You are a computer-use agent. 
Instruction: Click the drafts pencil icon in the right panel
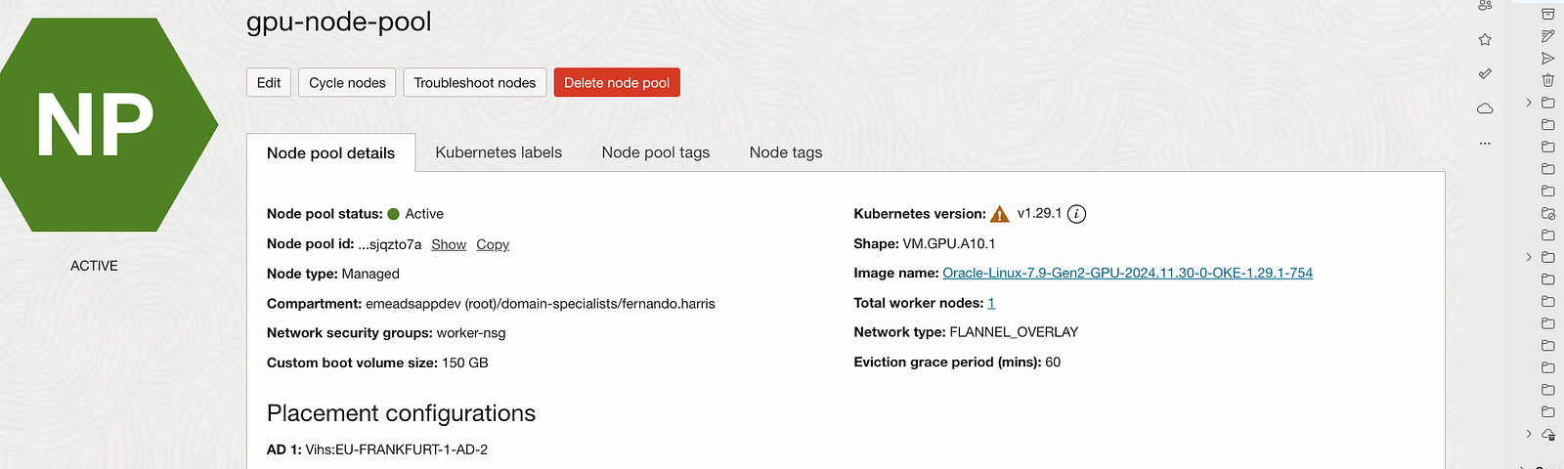coord(1547,36)
